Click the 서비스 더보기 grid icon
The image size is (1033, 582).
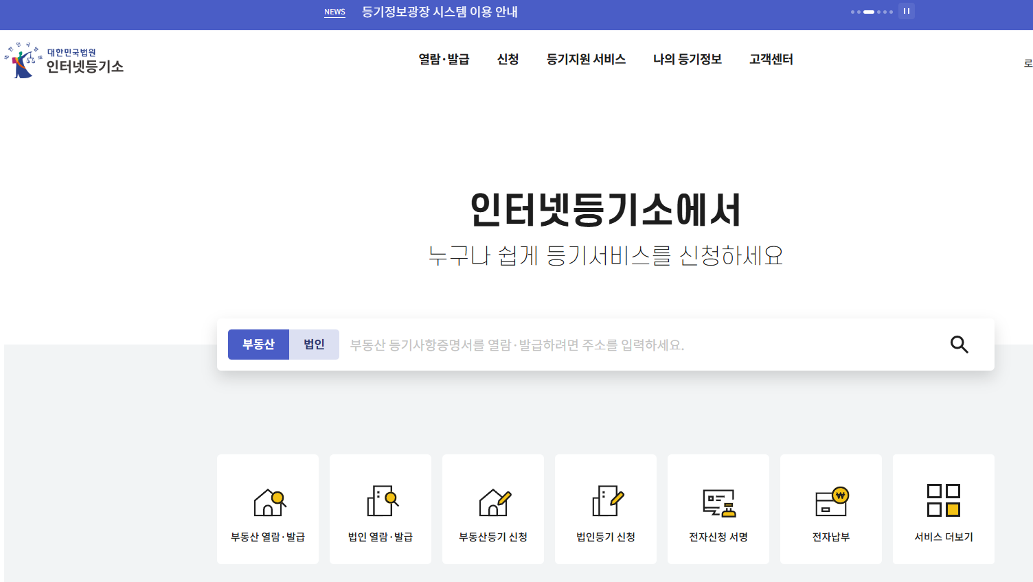click(x=944, y=500)
